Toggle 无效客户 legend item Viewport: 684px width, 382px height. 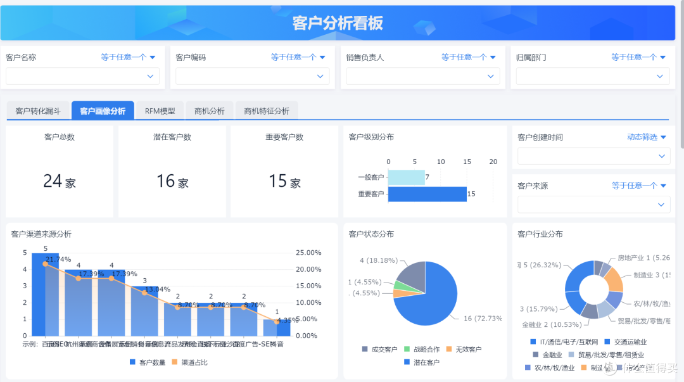click(464, 349)
